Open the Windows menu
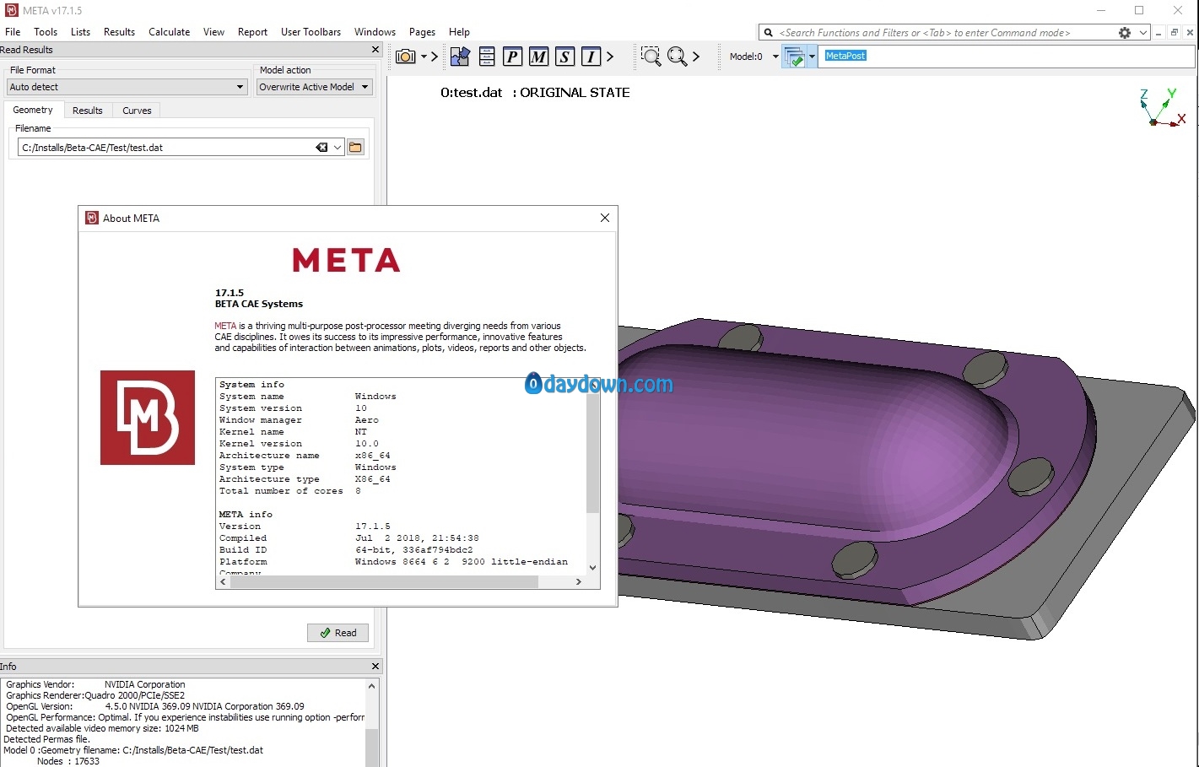 (375, 32)
